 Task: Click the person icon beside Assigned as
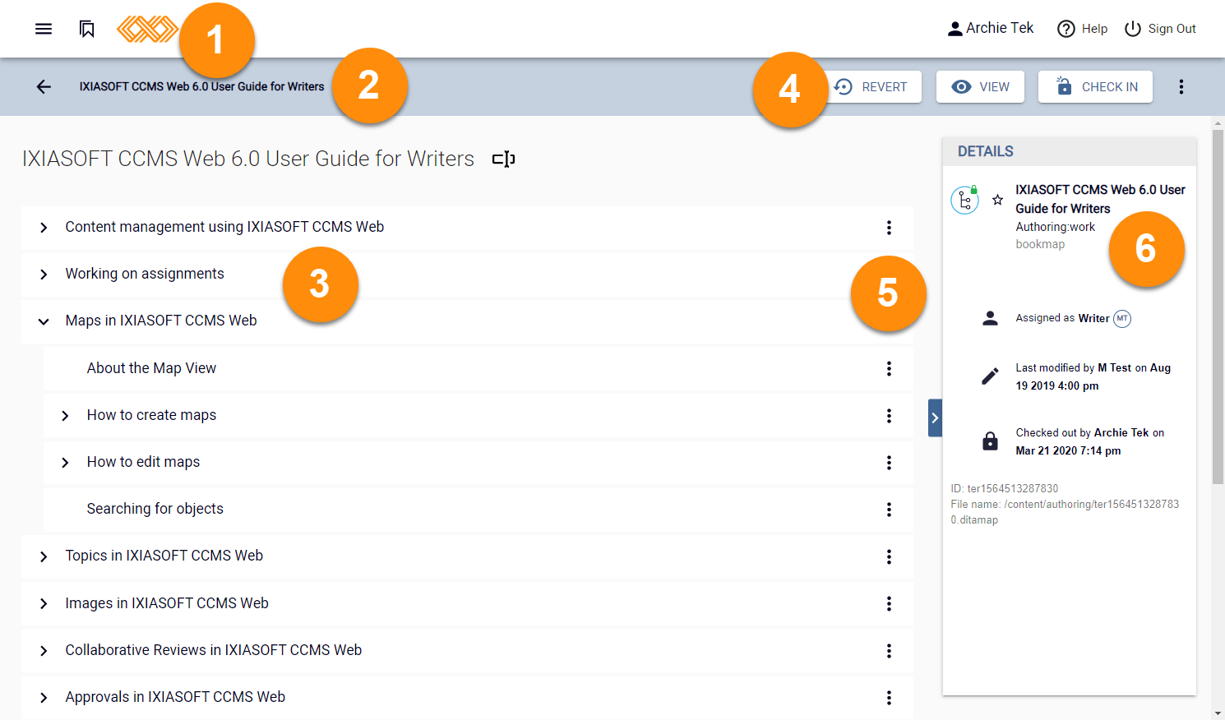(990, 318)
